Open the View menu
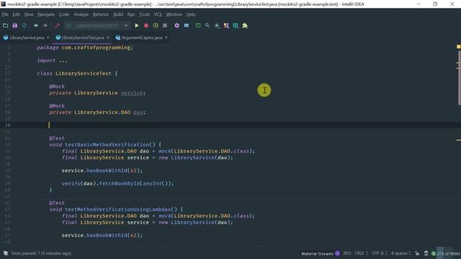The width and height of the screenshot is (461, 259). (x=29, y=14)
